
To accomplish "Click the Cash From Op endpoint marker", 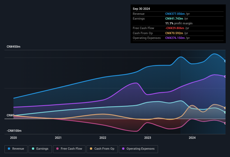I will point(225,108).
